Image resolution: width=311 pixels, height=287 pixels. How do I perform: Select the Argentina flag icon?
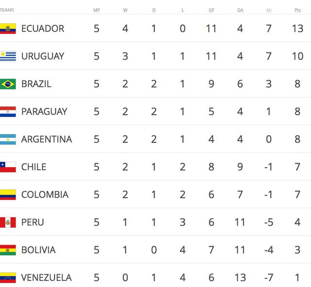[8, 139]
